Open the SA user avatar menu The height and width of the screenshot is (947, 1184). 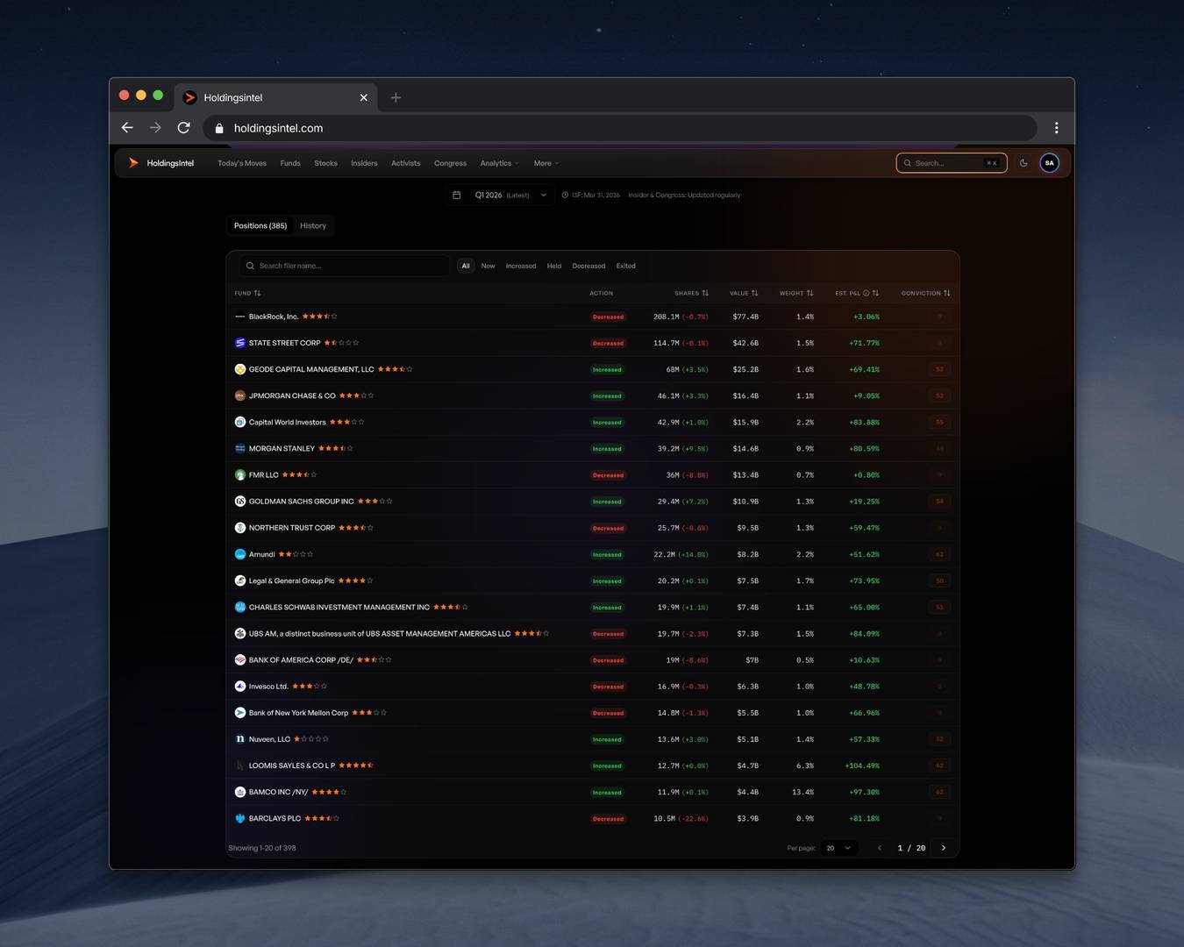(x=1049, y=163)
